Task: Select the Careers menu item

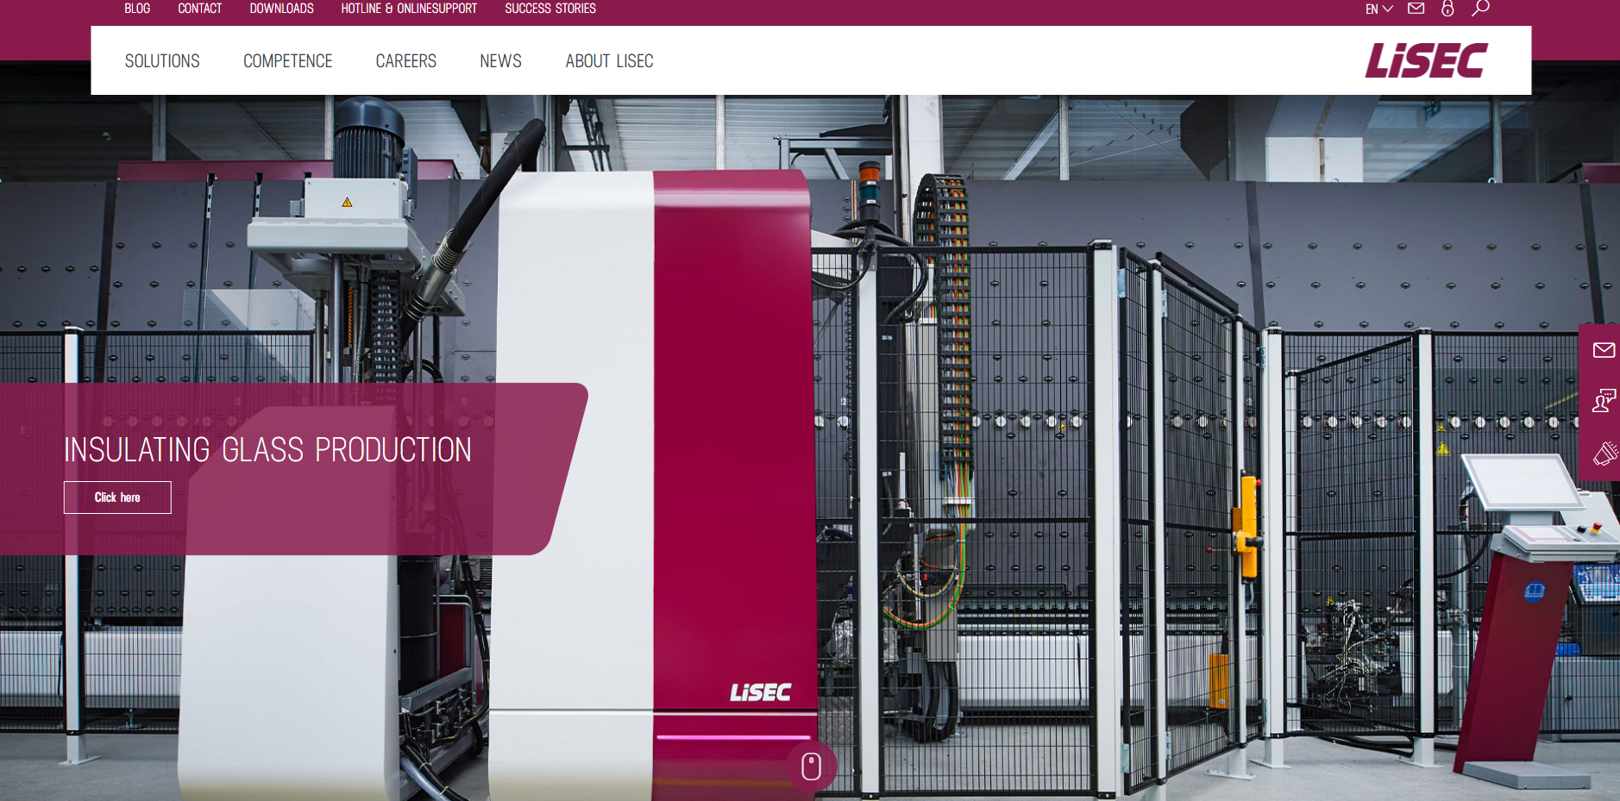Action: (405, 61)
